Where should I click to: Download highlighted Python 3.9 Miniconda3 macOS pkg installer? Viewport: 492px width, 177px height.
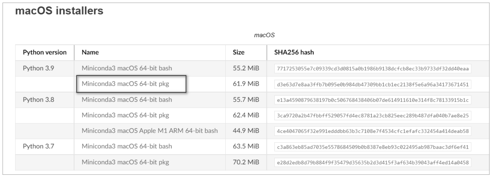pyautogui.click(x=125, y=84)
